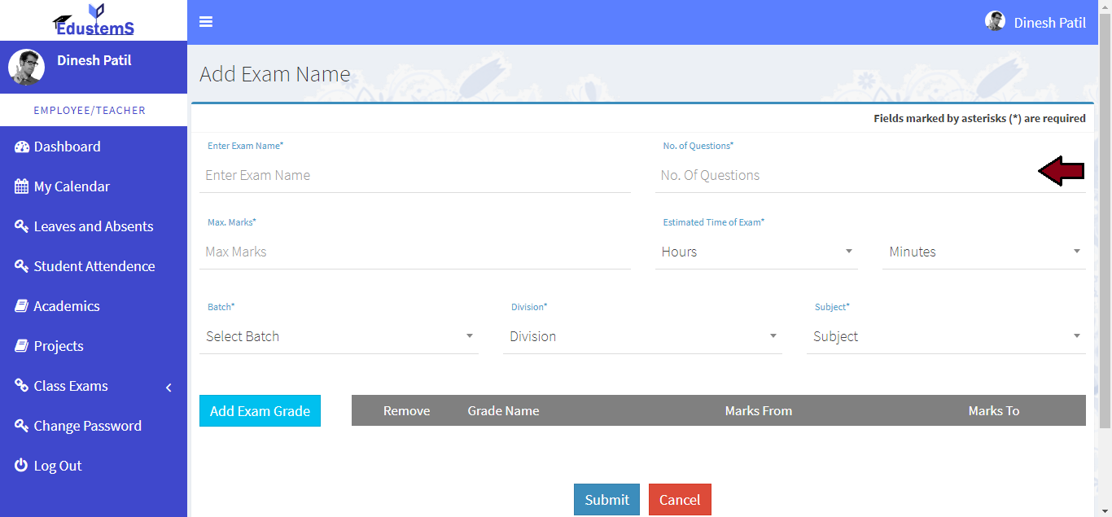Open Leaves and Absents menu
The image size is (1112, 517).
(x=93, y=226)
